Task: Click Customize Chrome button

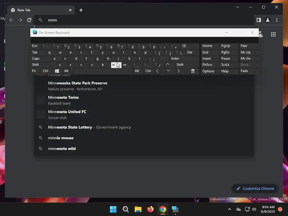Action: point(255,189)
